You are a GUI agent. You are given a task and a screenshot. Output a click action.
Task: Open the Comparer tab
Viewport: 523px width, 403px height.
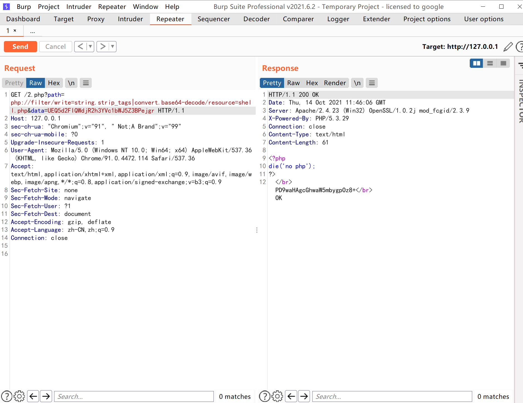coord(298,19)
